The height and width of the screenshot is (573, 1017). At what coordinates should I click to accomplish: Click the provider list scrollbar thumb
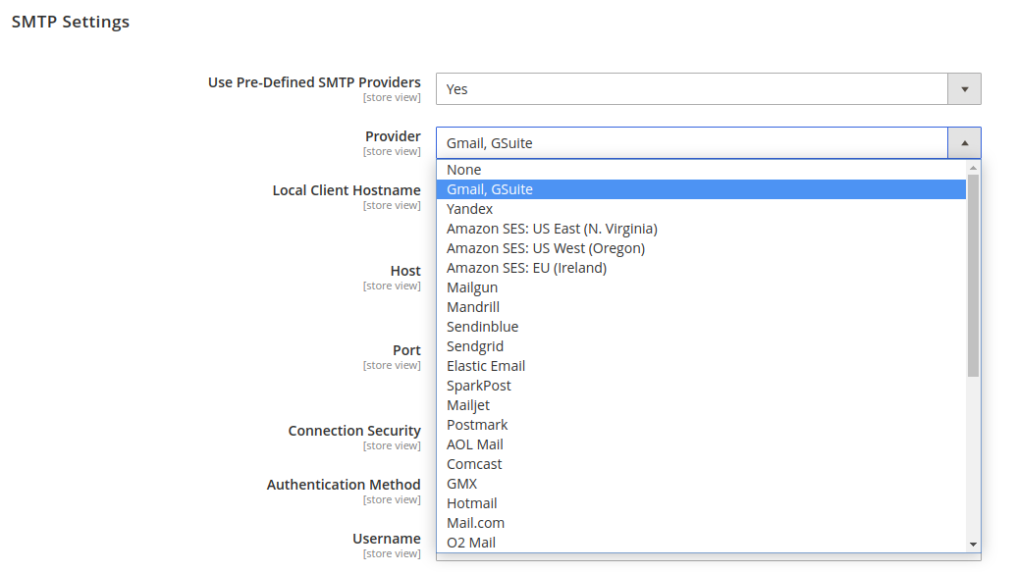point(973,275)
